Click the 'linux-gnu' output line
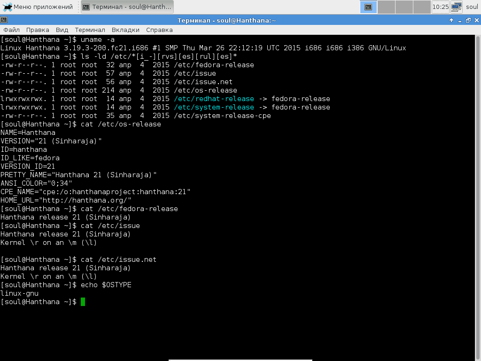Viewport: 481px width, 361px height. pyautogui.click(x=19, y=293)
